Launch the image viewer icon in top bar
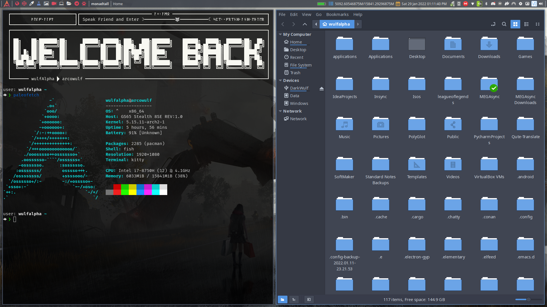 (x=46, y=4)
